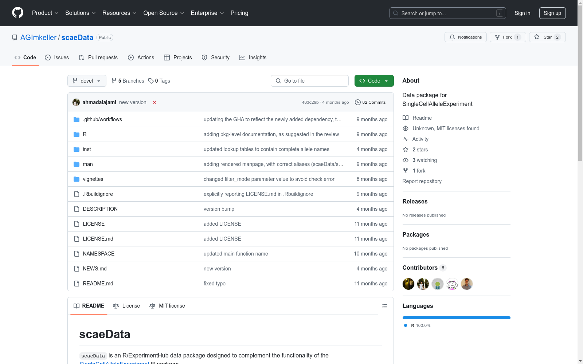583x364 pixels.
Task: Open the third contributor avatar
Action: point(438,284)
